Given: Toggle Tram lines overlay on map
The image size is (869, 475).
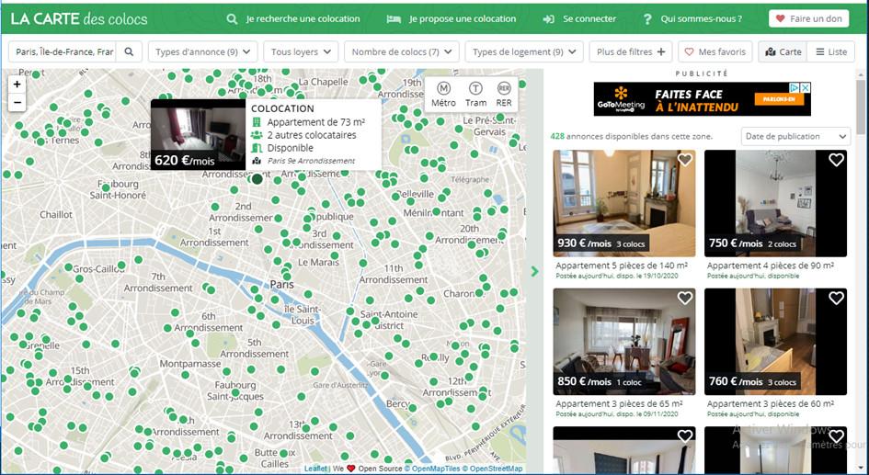Looking at the screenshot, I should tap(475, 95).
